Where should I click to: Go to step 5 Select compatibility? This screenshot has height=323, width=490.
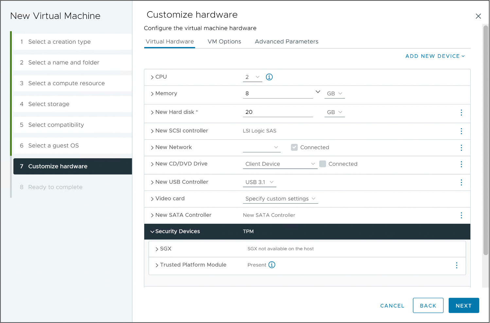click(73, 125)
